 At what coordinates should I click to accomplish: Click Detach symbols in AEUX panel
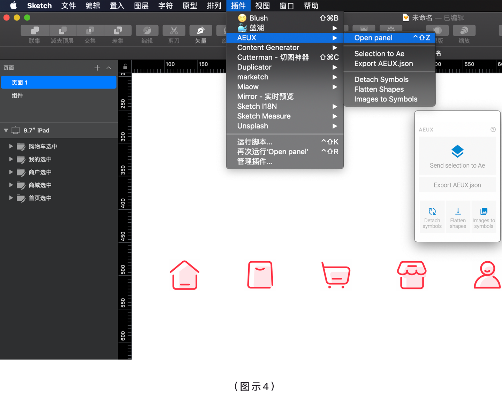coord(432,217)
